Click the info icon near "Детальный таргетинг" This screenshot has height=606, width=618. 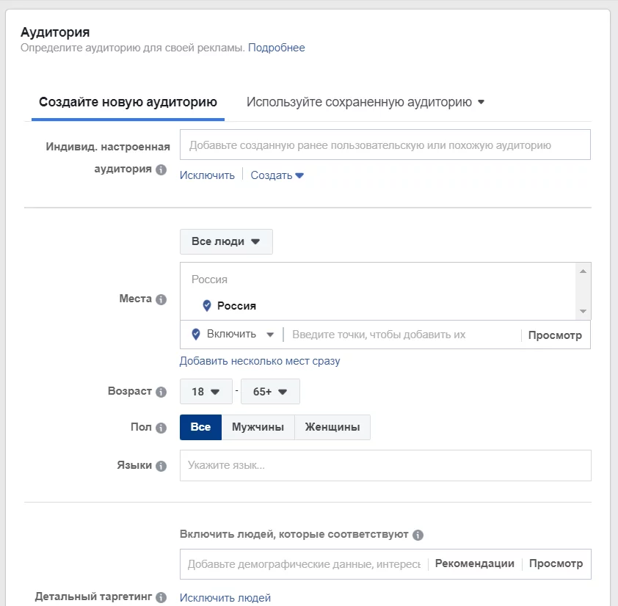pos(163,596)
